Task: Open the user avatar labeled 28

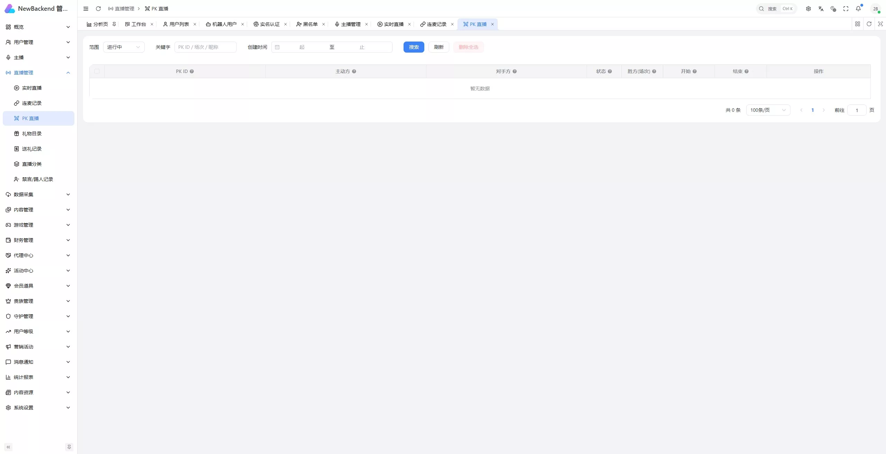Action: click(x=876, y=9)
